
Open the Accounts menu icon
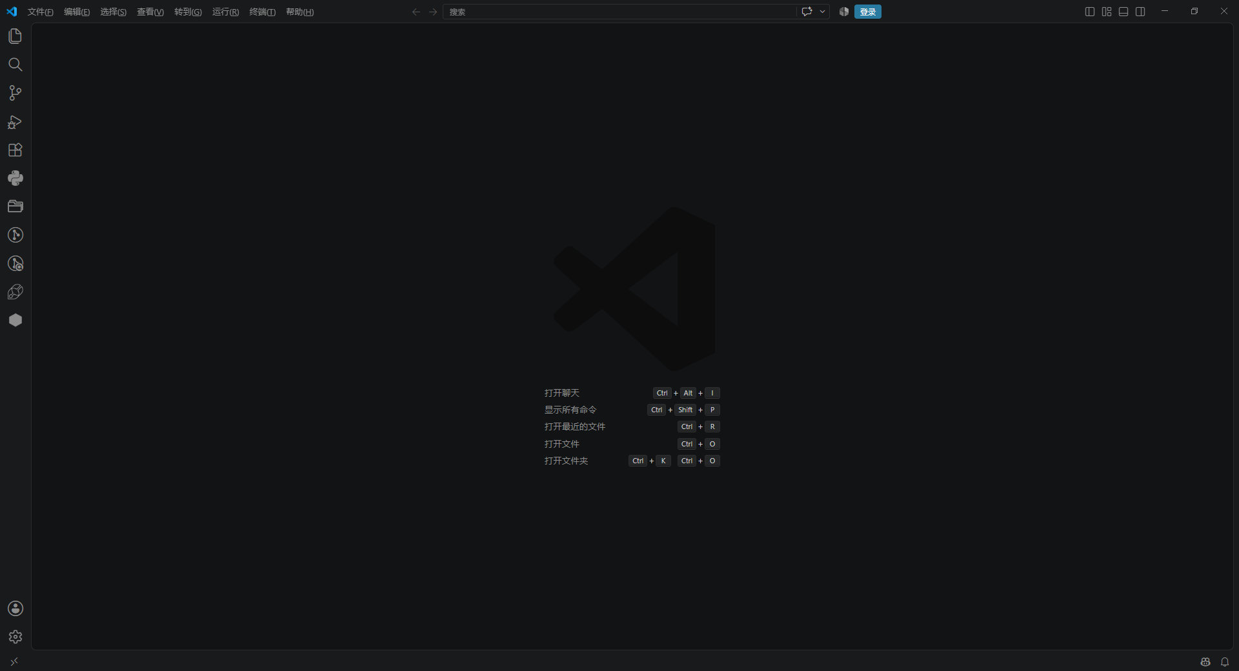pyautogui.click(x=15, y=608)
